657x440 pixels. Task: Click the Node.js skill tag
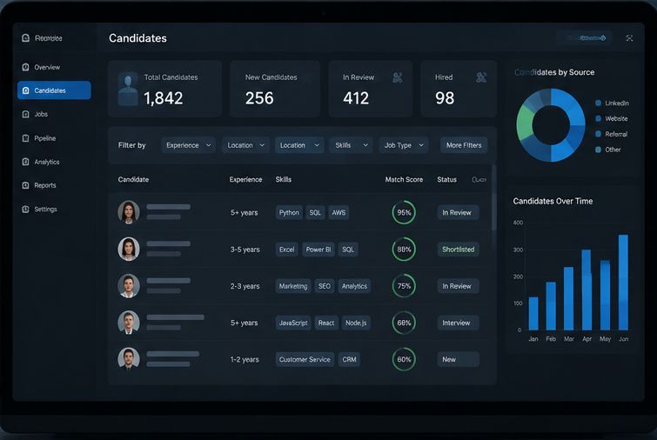click(356, 323)
